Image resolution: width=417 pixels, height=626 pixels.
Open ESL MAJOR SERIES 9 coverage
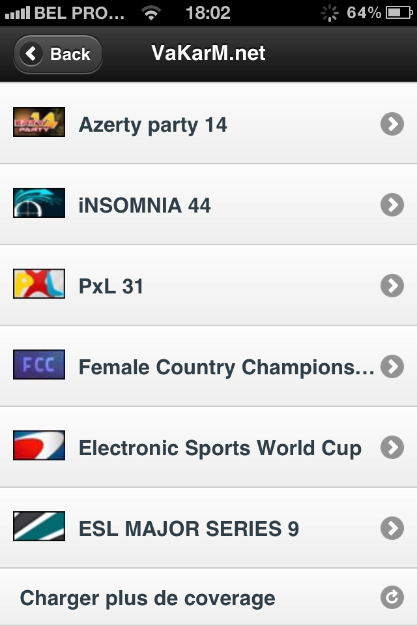click(188, 529)
